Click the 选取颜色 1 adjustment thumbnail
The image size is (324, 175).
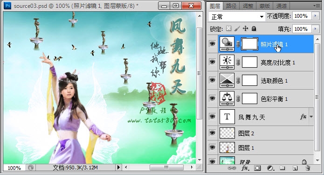click(x=227, y=80)
